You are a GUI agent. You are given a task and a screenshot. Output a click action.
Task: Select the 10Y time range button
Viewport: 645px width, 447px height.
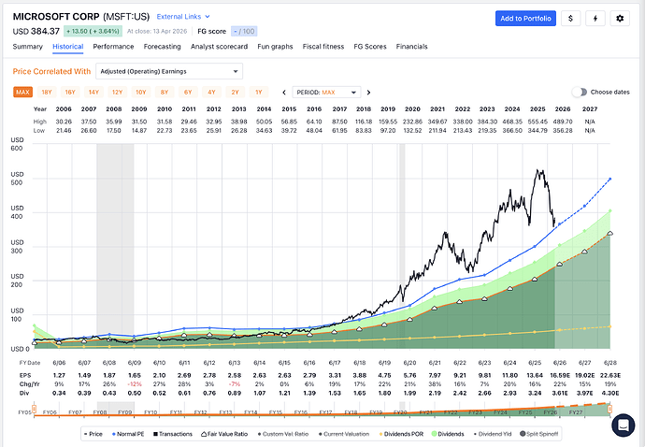[x=140, y=93]
